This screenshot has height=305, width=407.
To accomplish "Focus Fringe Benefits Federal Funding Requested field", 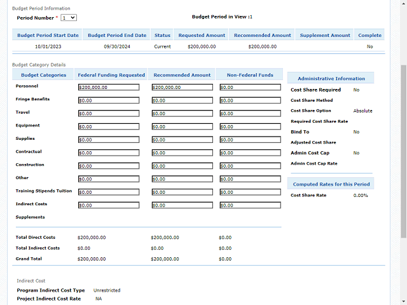I will [109, 100].
